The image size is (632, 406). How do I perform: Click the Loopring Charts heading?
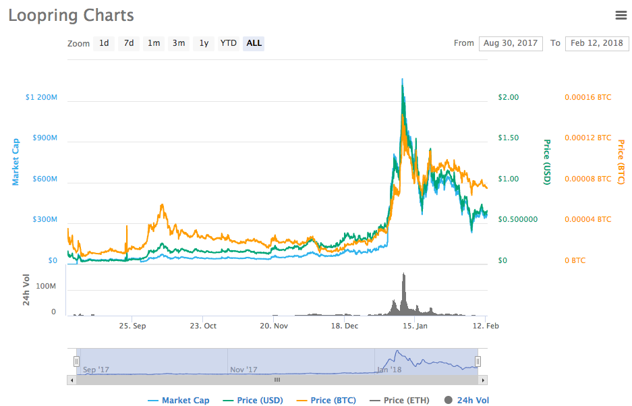point(71,16)
